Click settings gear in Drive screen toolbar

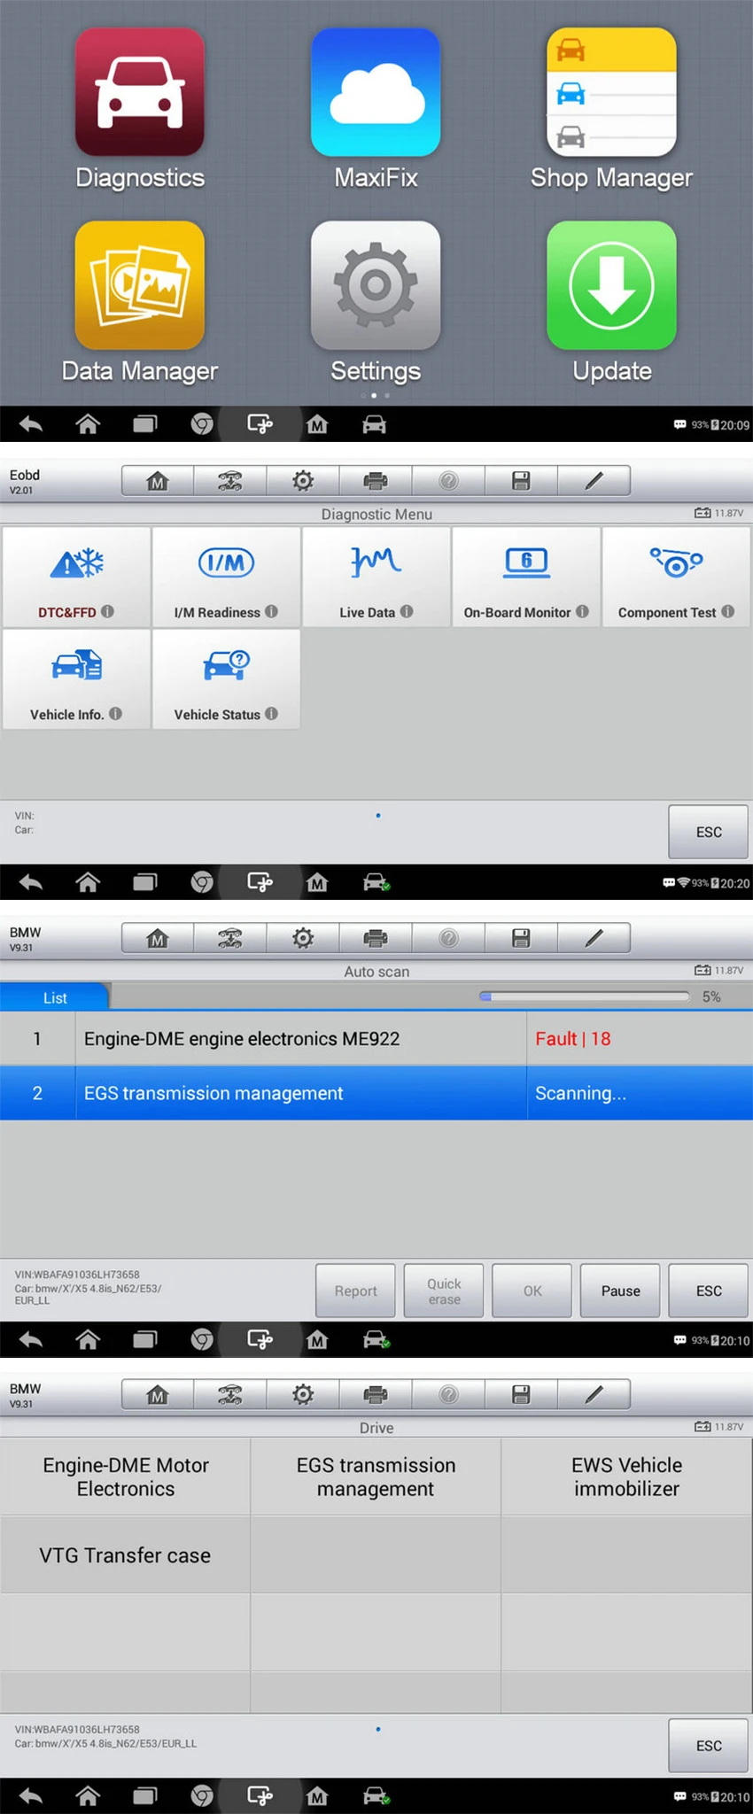point(303,1395)
